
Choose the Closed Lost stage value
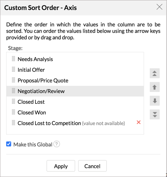click(75, 102)
